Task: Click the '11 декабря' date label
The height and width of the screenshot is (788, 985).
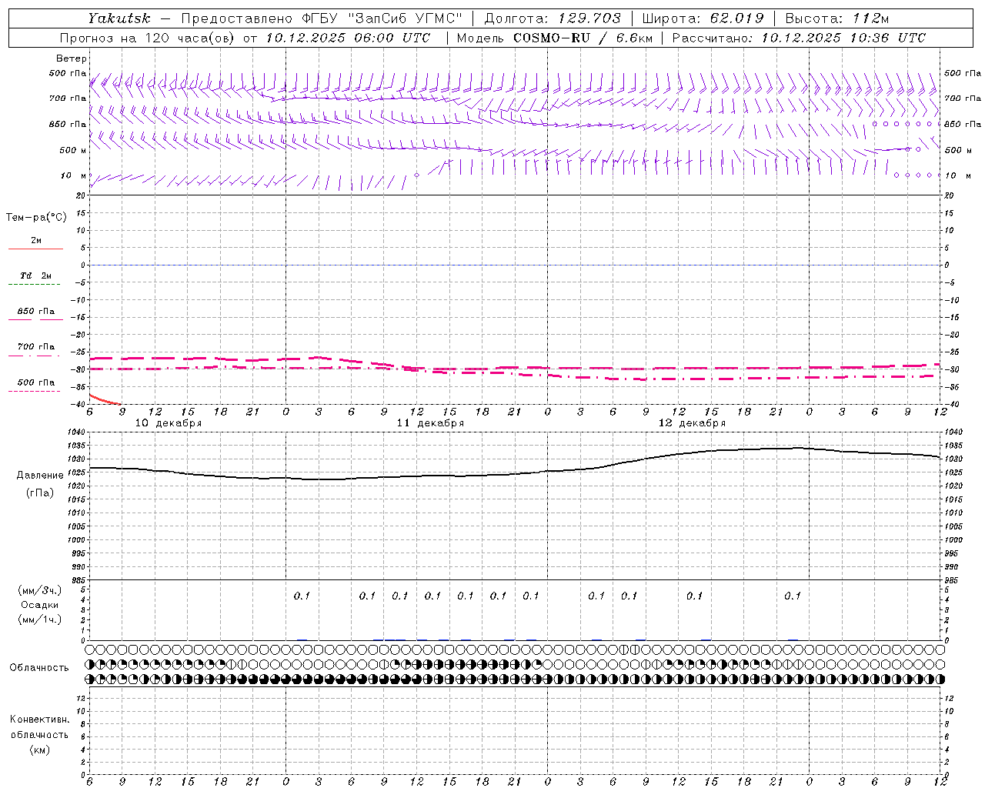Action: pyautogui.click(x=430, y=423)
